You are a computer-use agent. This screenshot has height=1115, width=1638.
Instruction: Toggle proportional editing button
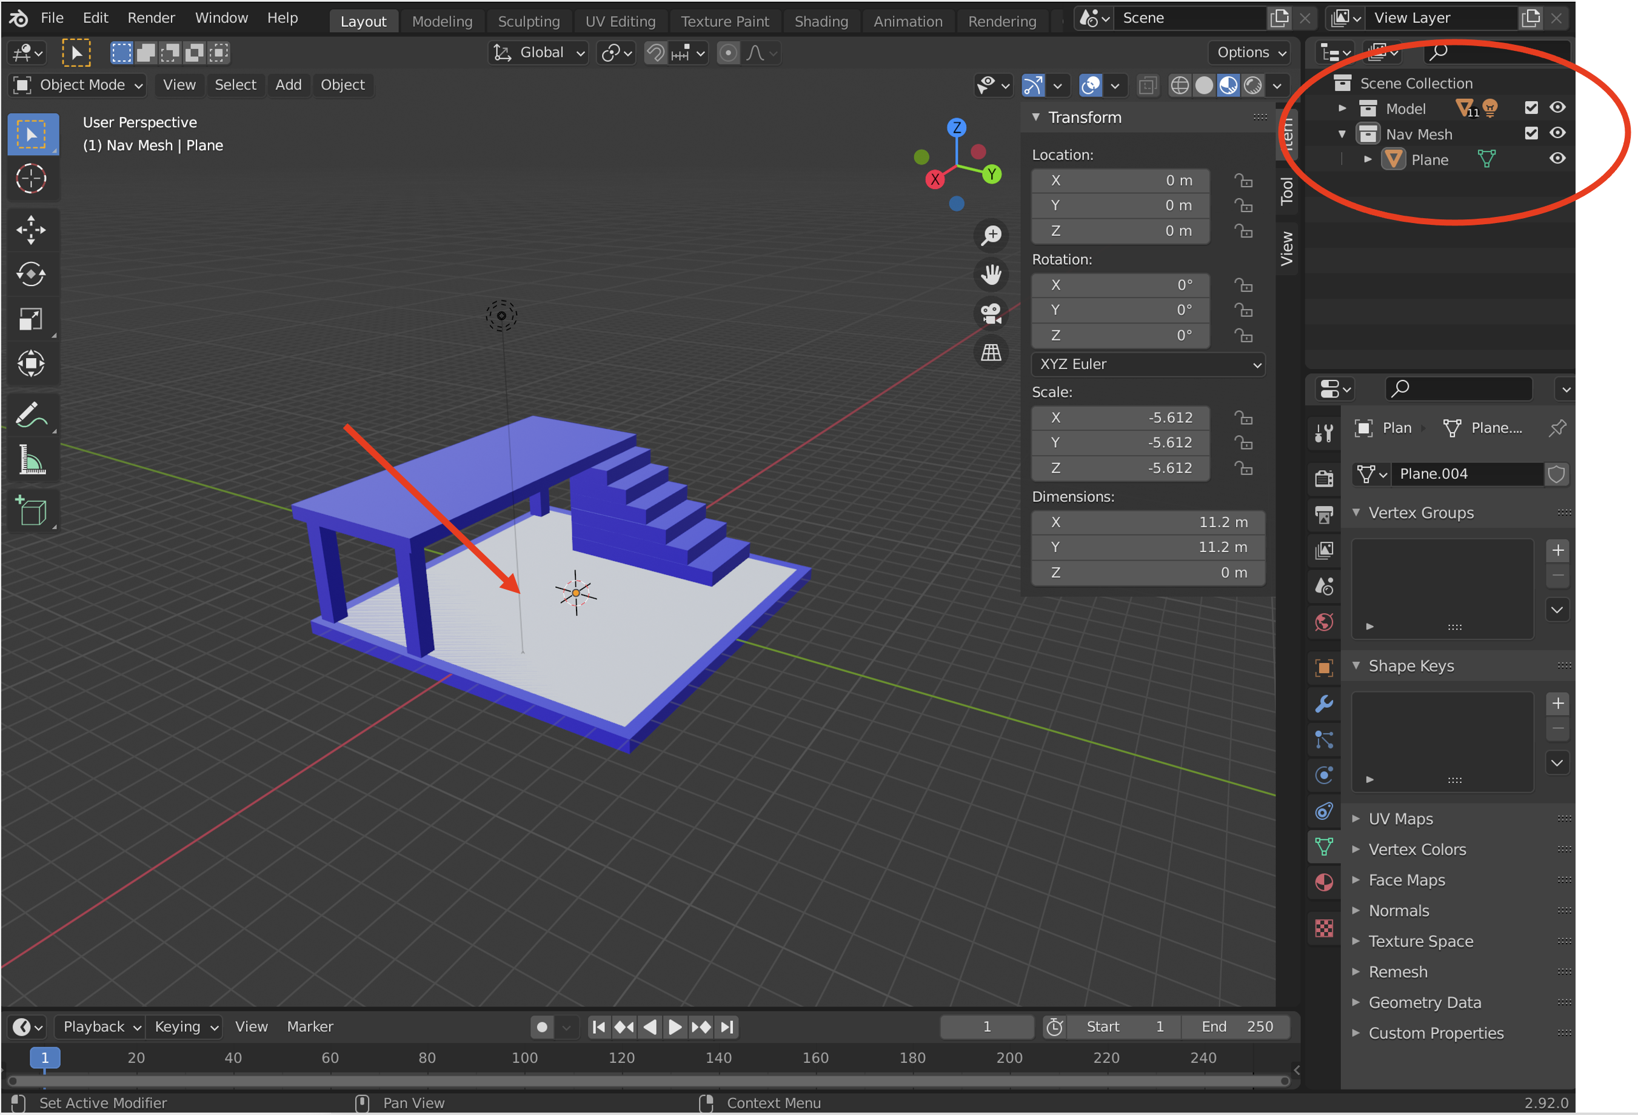[728, 53]
